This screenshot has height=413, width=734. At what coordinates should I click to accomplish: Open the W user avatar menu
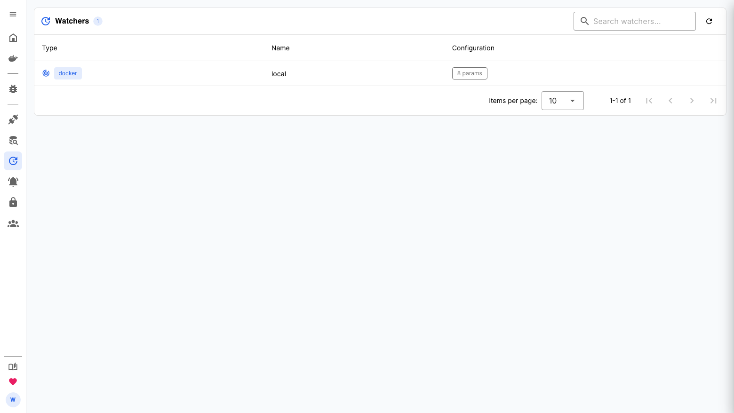[13, 400]
